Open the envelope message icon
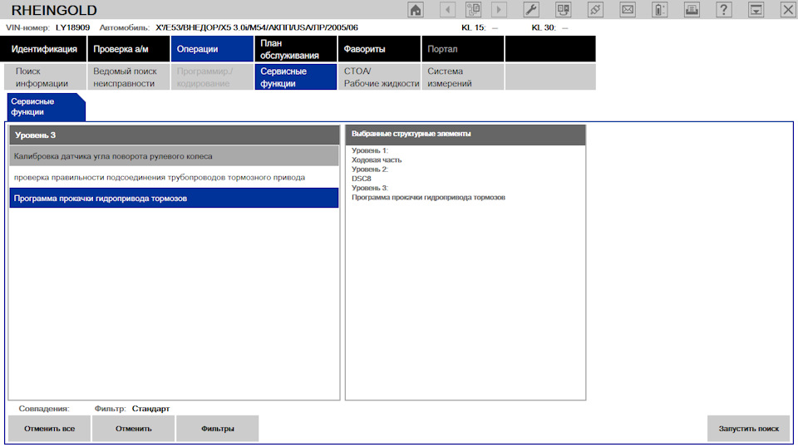Screen dimensions: 798x447 point(628,10)
